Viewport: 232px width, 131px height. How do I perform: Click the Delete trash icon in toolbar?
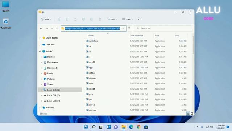pos(100,19)
